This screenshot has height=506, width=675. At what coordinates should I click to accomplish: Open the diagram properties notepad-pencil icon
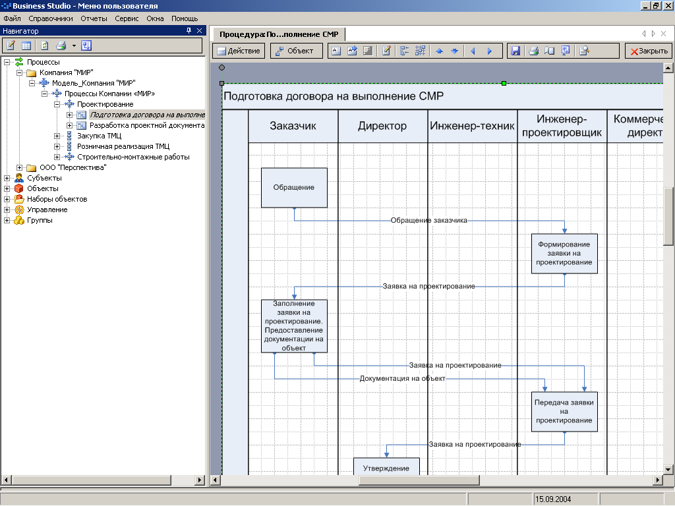coord(386,51)
